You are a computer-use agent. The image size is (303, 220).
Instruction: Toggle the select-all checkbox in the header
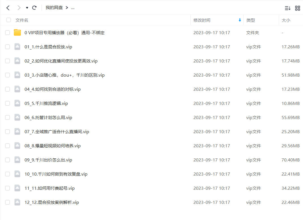tap(8, 20)
